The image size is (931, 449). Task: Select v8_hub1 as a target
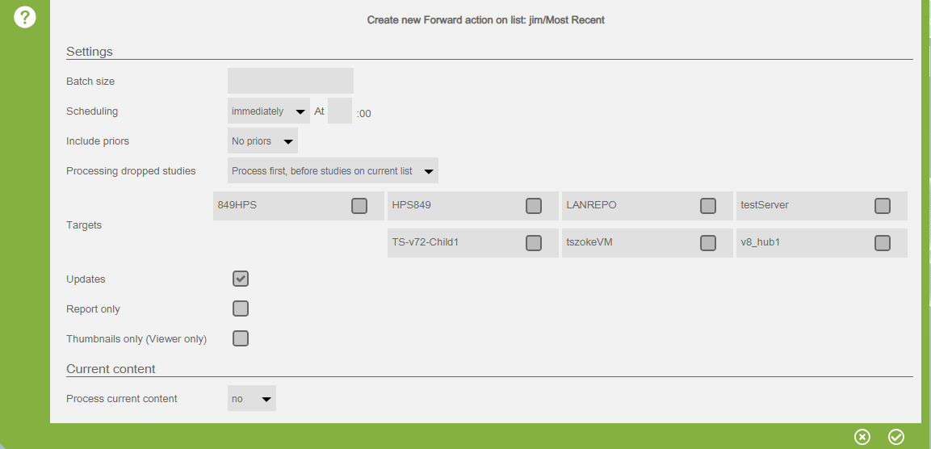883,243
